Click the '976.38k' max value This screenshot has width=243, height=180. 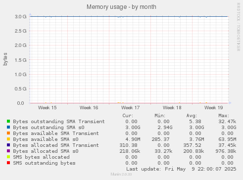pyautogui.click(x=226, y=151)
